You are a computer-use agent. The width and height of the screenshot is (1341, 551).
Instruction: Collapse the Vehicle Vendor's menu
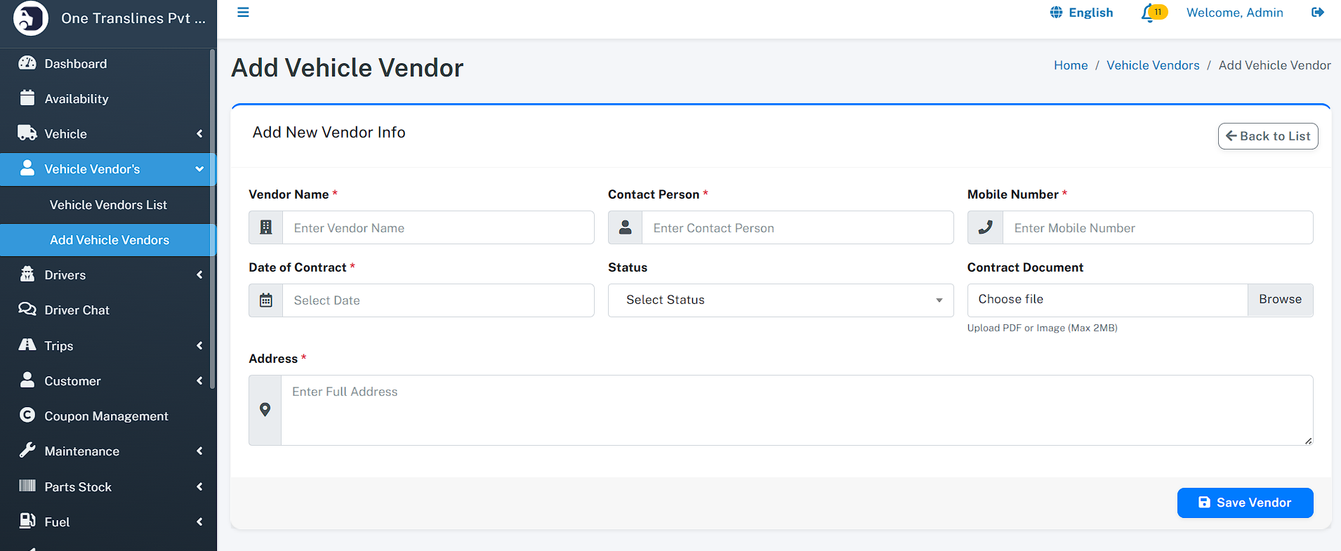(x=92, y=169)
